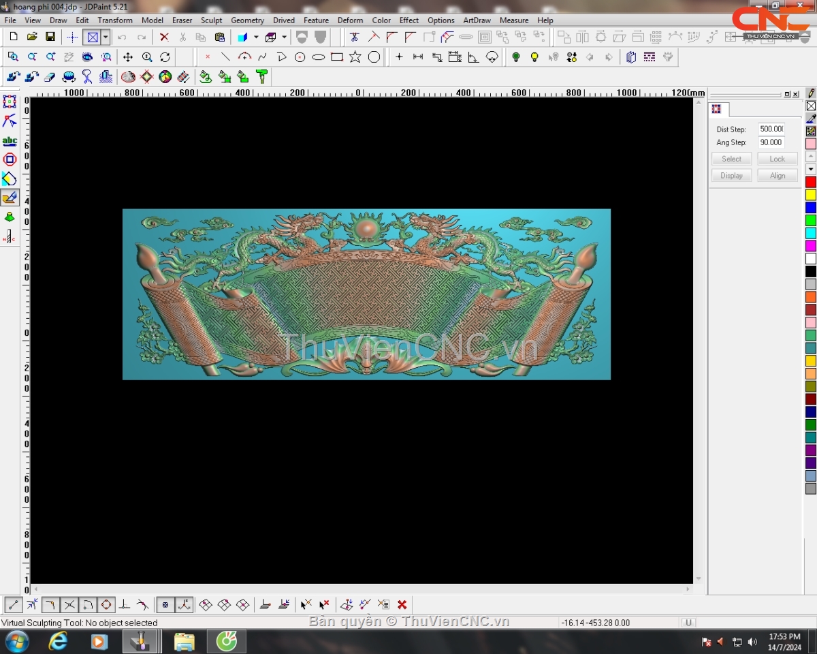
Task: Click the red X icon in bottom toolbar
Action: pos(402,604)
